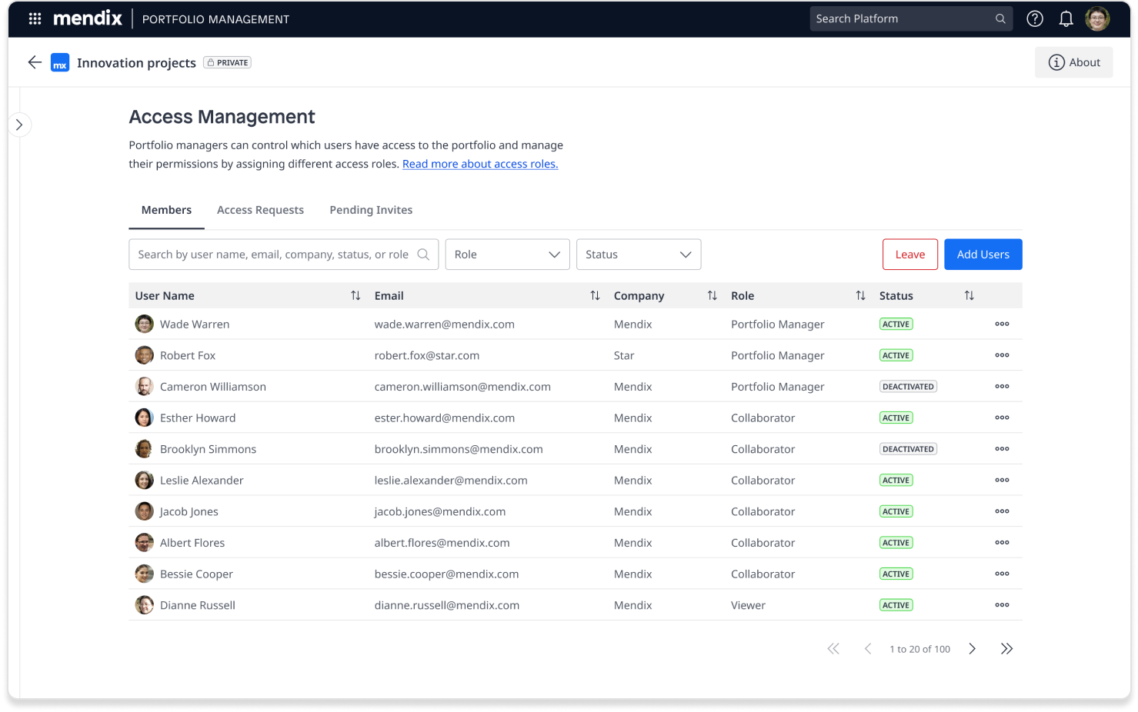Screen dimensions: 1138x712
Task: Open row actions for Wade Warren
Action: (x=1002, y=324)
